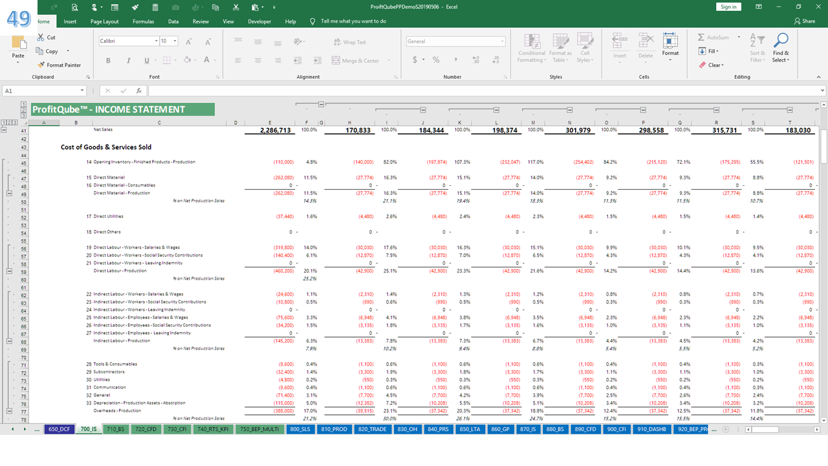
Task: Click the Sign in button
Action: click(x=728, y=7)
